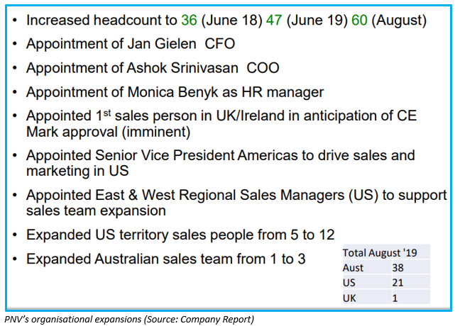This screenshot has height=326, width=460.
Task: Click the Monica Benyk HR manager line
Action: click(175, 92)
